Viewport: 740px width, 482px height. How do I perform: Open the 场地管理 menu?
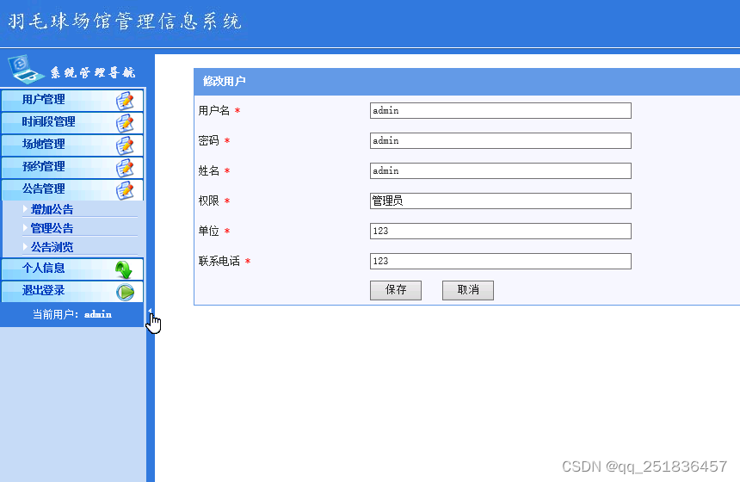pyautogui.click(x=72, y=145)
